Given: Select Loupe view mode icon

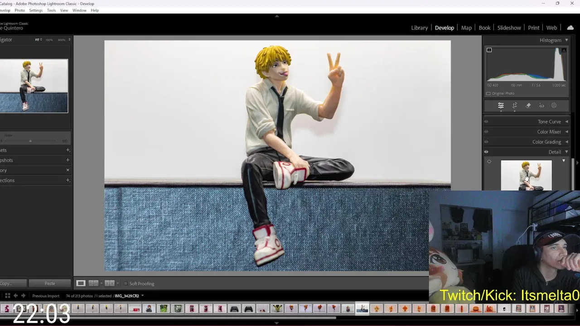Looking at the screenshot, I should pos(81,283).
